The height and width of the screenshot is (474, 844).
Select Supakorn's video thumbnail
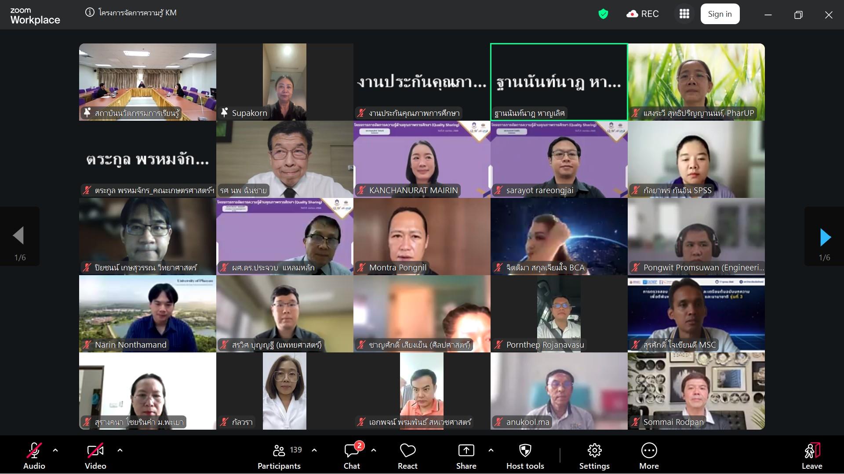(284, 82)
